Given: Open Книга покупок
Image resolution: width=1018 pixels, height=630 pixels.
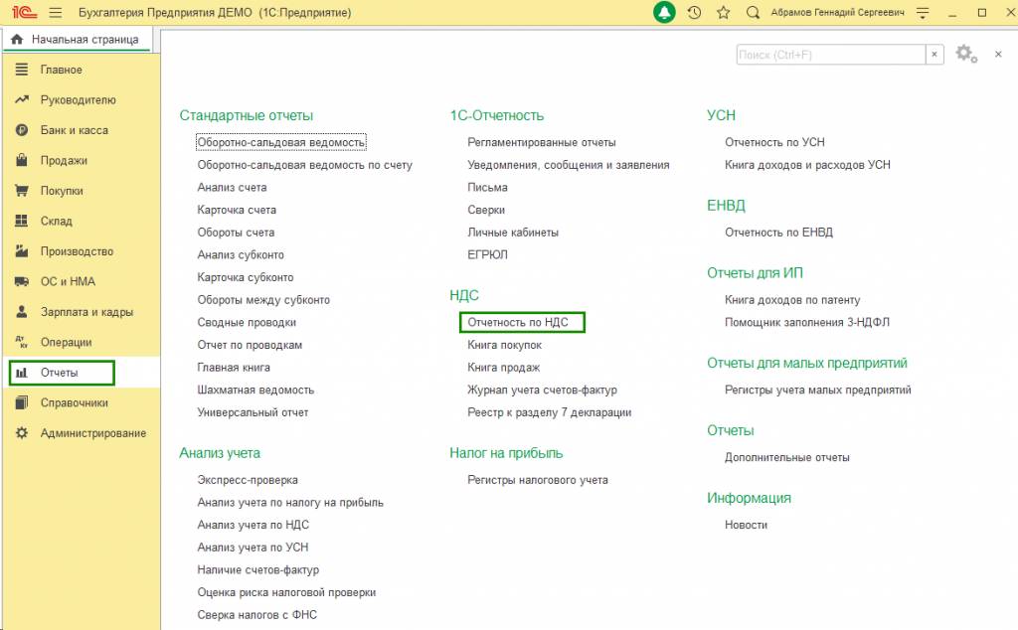Looking at the screenshot, I should [x=504, y=345].
